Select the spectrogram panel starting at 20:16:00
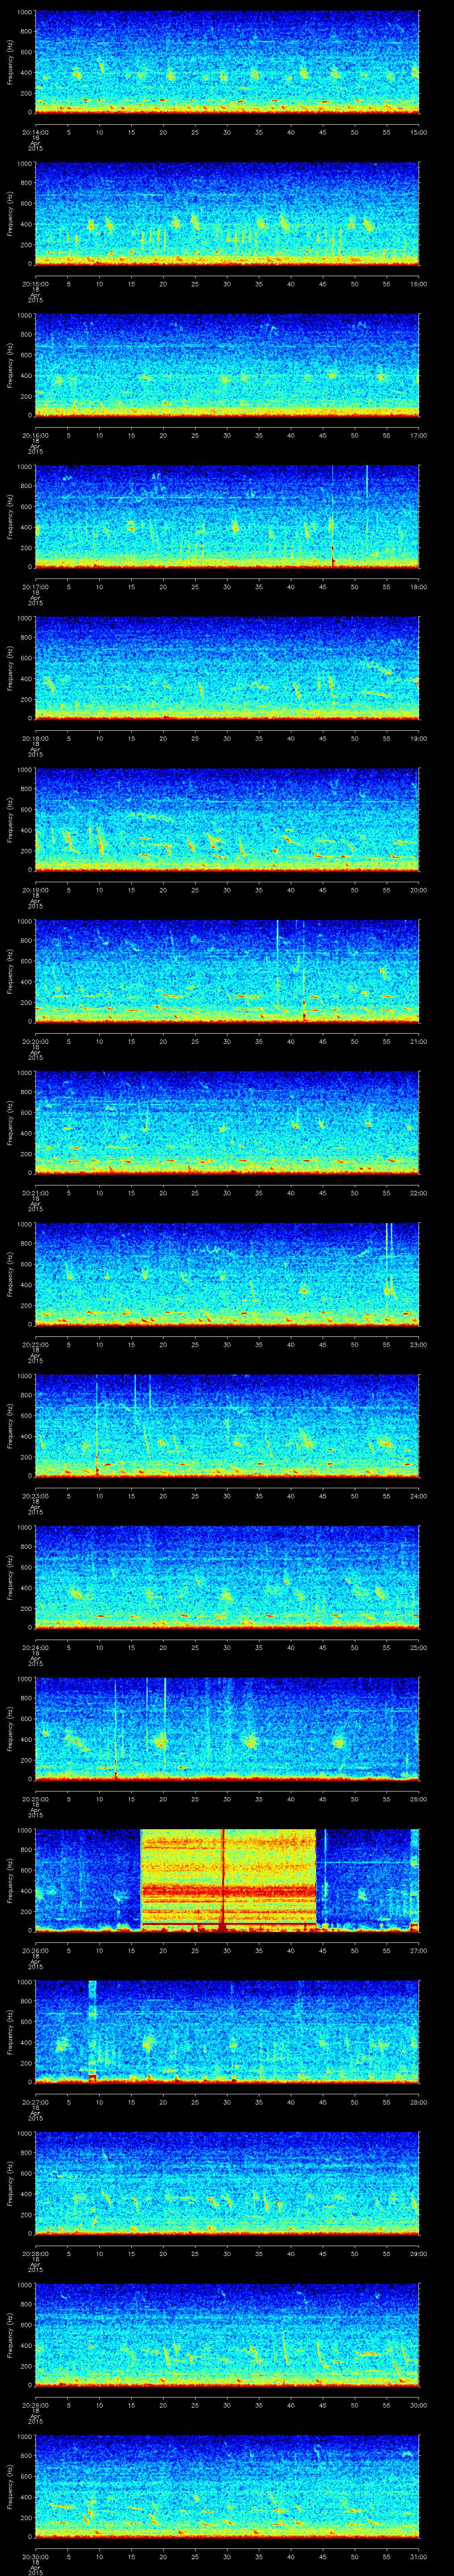 [227, 365]
